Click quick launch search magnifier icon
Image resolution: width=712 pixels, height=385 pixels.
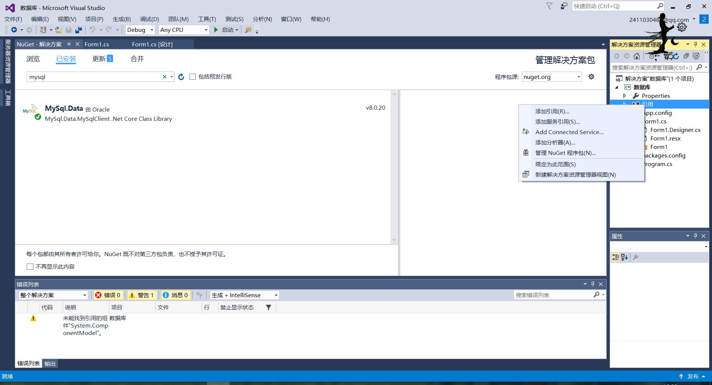pos(660,6)
